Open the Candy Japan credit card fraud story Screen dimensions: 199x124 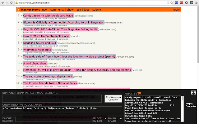pos(48,15)
